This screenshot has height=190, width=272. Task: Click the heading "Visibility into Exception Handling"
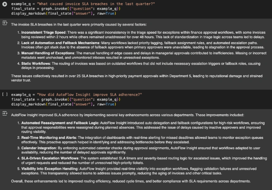pyautogui.click(x=49, y=169)
